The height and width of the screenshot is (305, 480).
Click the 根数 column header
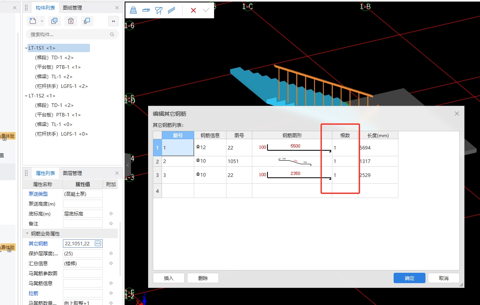345,135
